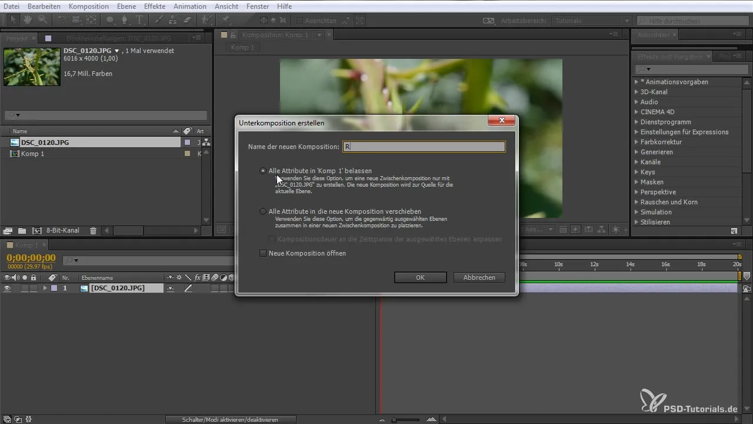753x424 pixels.
Task: Open the Komposition Komp 1 viewer dropdown
Action: pyautogui.click(x=319, y=35)
